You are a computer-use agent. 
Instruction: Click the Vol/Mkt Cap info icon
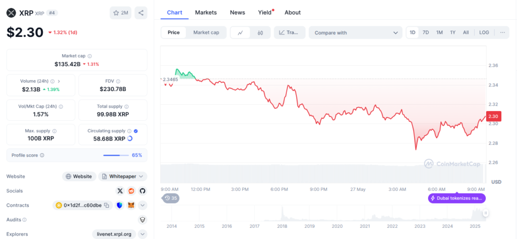click(61, 107)
